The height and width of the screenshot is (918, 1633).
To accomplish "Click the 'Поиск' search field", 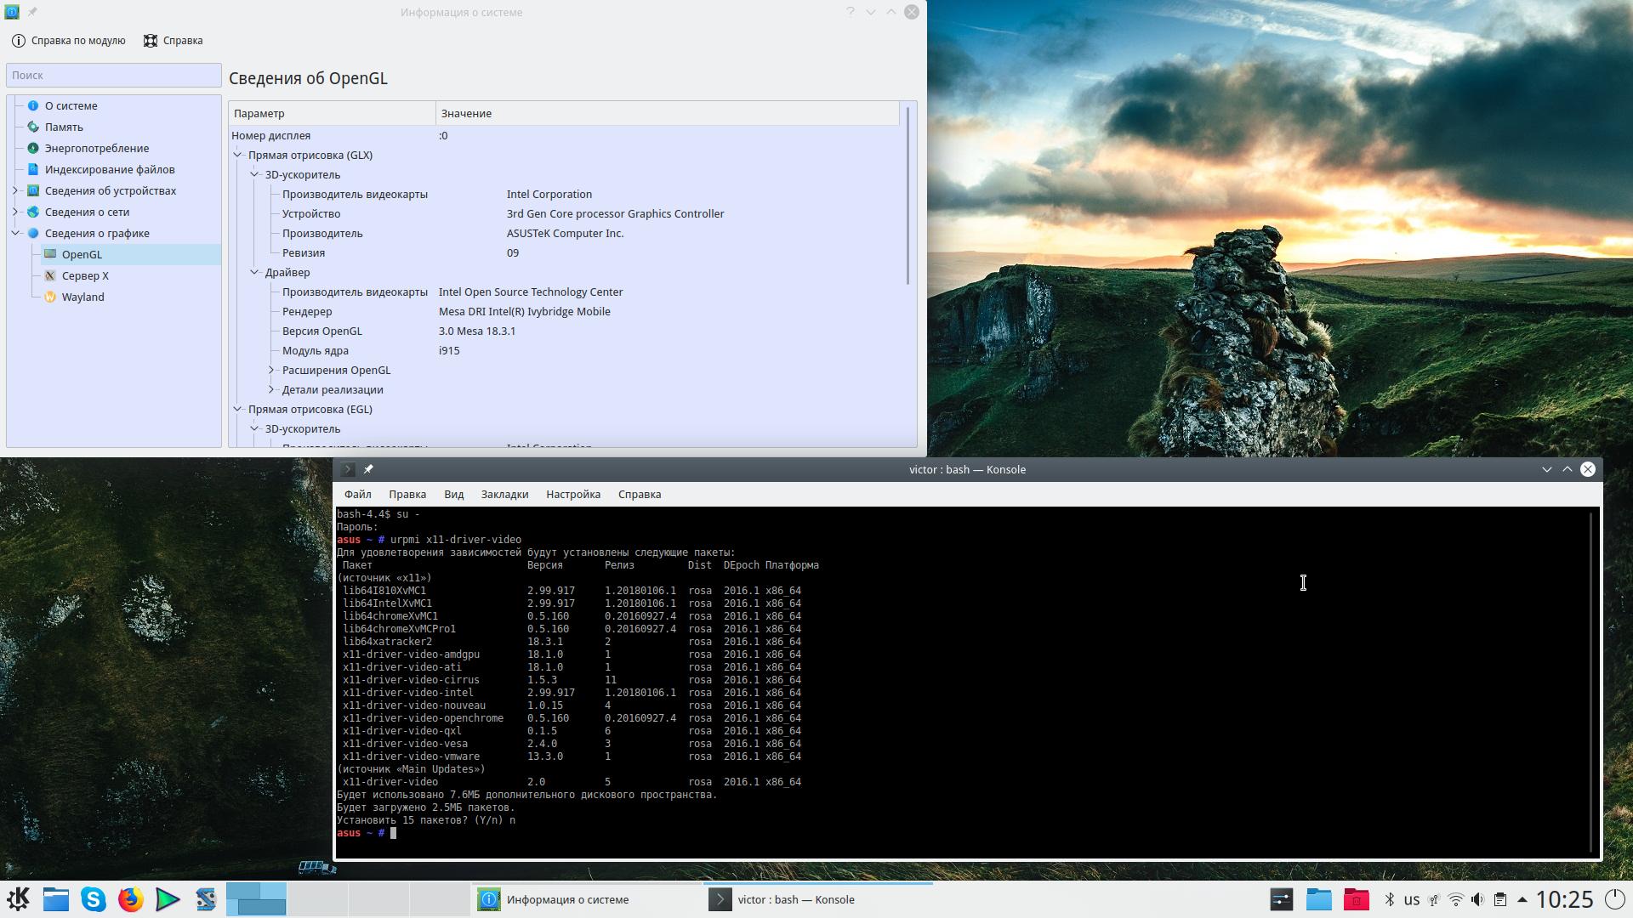I will pyautogui.click(x=113, y=76).
